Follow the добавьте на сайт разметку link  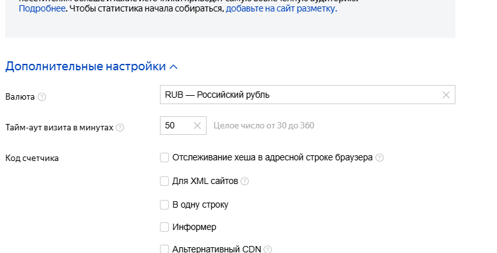click(x=281, y=8)
